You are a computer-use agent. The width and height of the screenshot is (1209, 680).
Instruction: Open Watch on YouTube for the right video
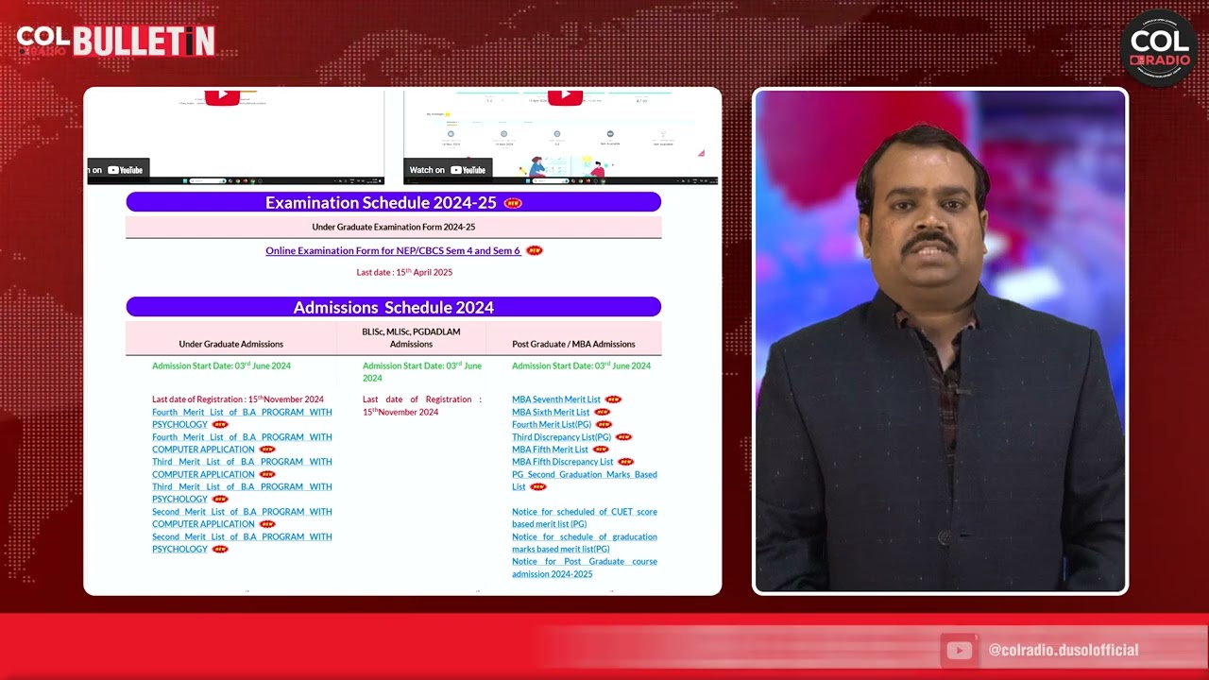coord(448,170)
